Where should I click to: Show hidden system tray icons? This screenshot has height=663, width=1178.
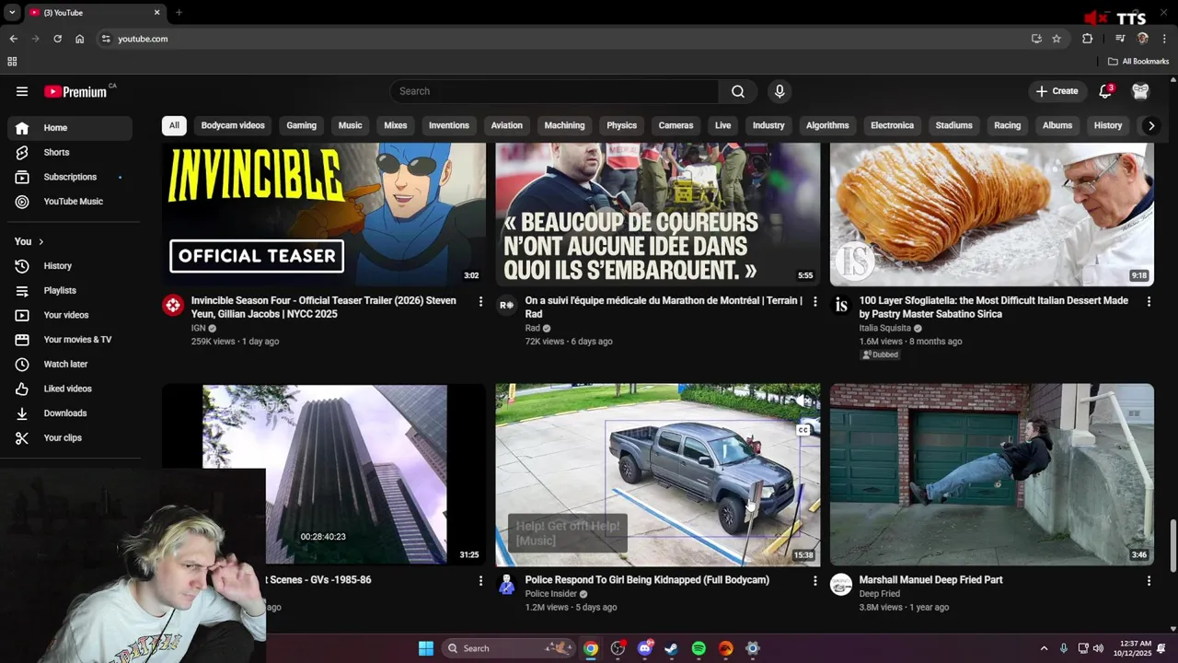1044,648
